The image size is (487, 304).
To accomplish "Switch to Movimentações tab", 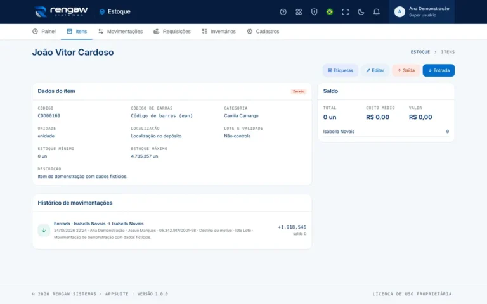I will [120, 31].
